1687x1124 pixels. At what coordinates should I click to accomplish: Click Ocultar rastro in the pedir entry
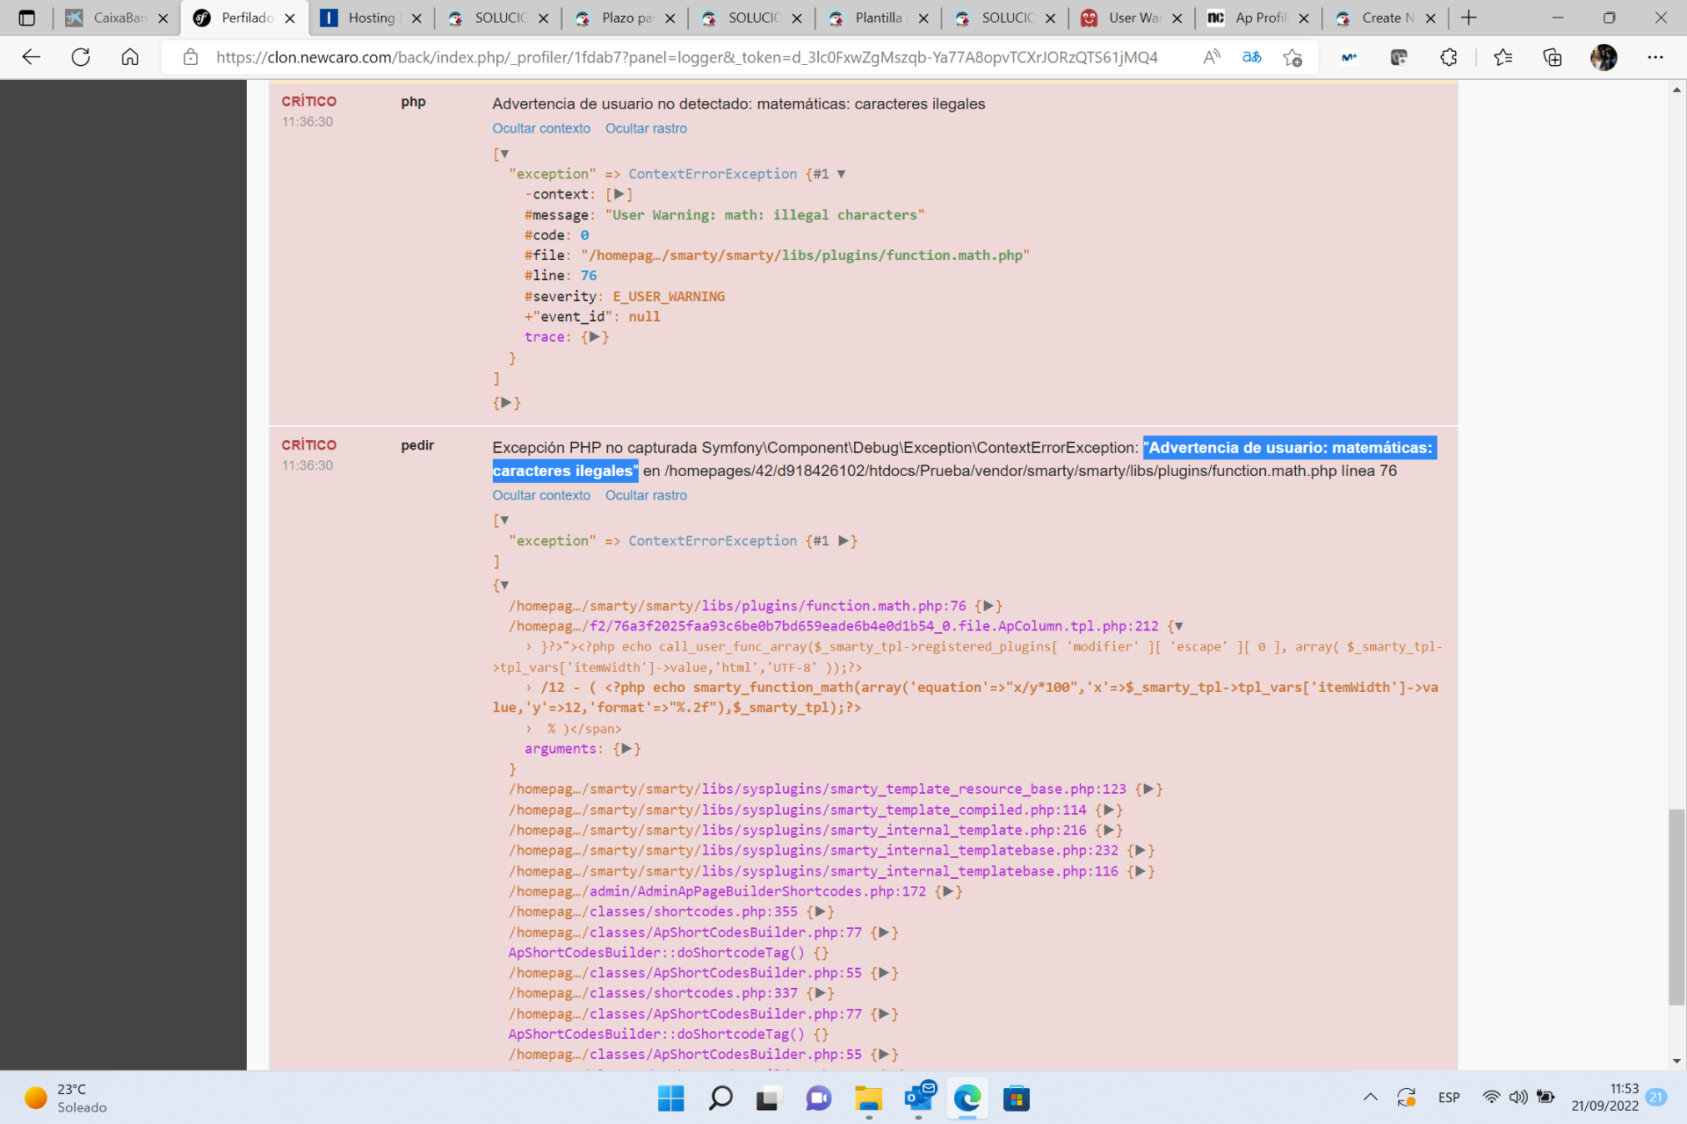pyautogui.click(x=646, y=495)
